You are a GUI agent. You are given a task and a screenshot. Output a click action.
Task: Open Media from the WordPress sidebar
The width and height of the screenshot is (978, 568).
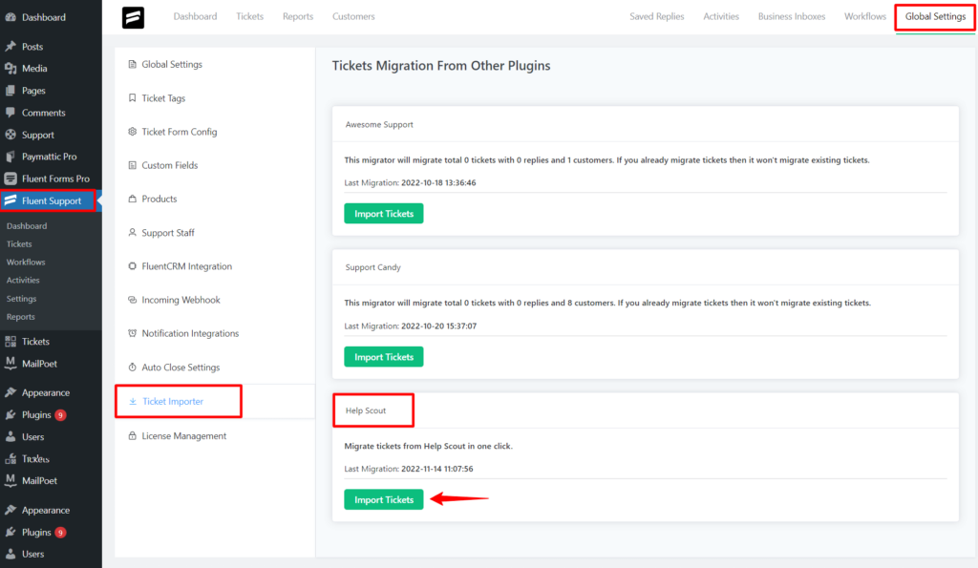point(34,68)
